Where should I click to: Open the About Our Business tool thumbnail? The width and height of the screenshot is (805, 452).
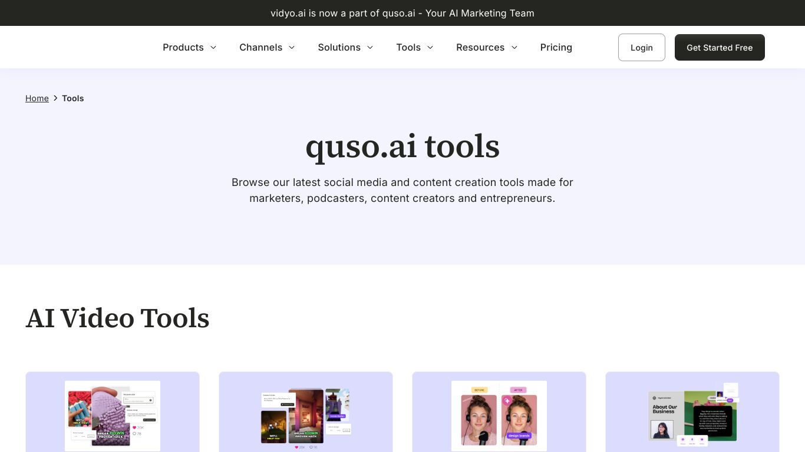click(692, 415)
